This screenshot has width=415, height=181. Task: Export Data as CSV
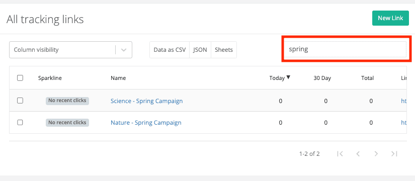tap(170, 50)
